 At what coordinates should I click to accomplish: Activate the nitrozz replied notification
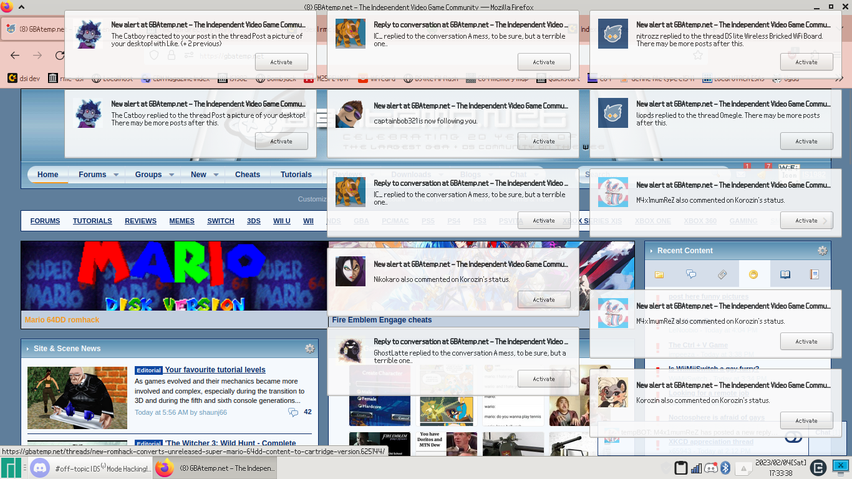[x=806, y=62]
